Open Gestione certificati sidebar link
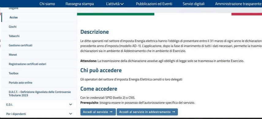The height and width of the screenshot is (119, 262). point(21,45)
